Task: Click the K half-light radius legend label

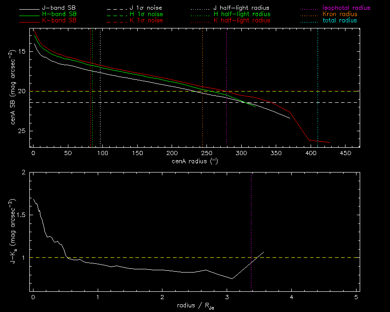Action: point(241,21)
